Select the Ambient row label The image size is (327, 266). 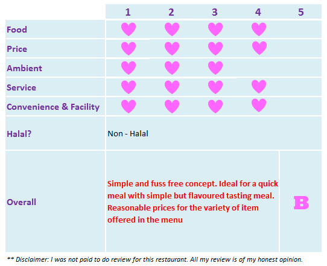pyautogui.click(x=24, y=68)
